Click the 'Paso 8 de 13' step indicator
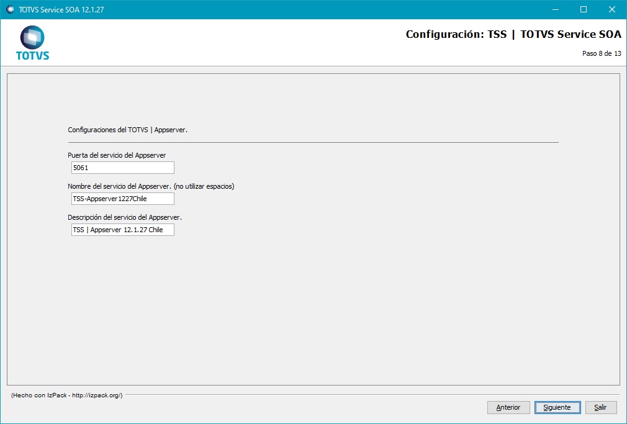The width and height of the screenshot is (627, 424). coord(602,53)
